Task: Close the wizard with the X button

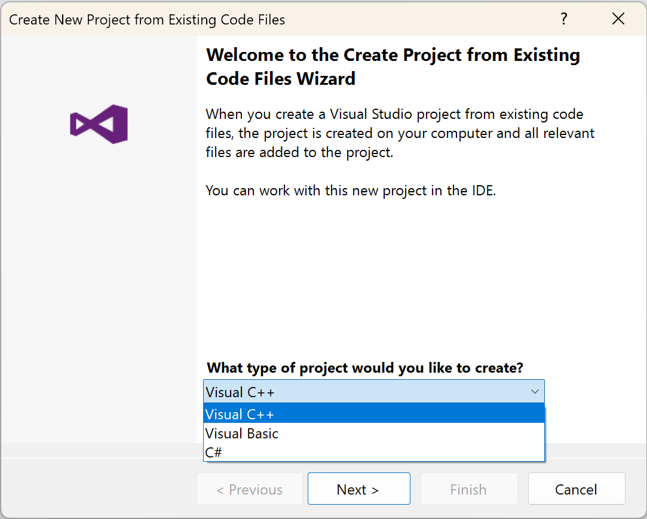Action: click(618, 19)
